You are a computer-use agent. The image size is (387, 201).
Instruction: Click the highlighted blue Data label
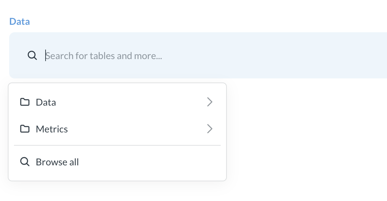click(x=19, y=21)
